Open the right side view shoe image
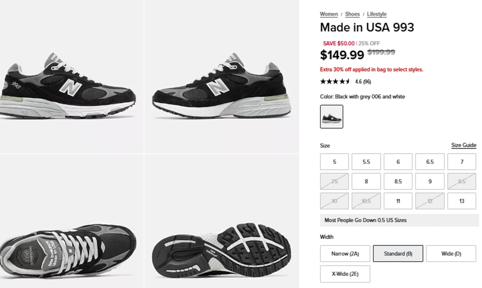 pos(222,76)
